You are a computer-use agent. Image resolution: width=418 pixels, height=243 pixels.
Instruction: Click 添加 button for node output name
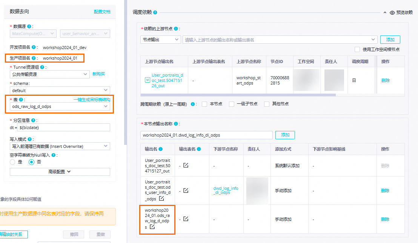[285, 135]
